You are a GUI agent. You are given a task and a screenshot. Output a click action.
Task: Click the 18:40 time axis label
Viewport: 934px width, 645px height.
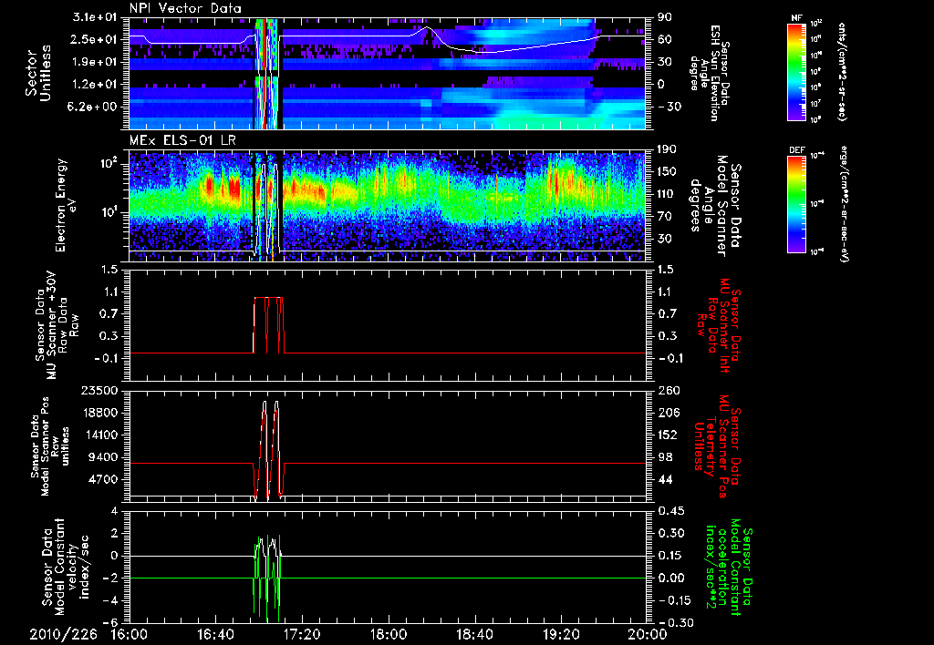point(474,633)
